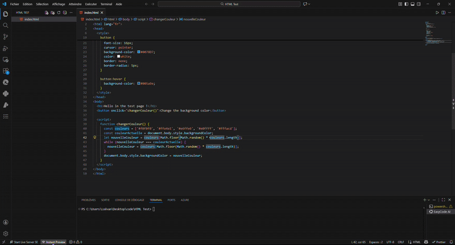The height and width of the screenshot is (245, 455).
Task: Open the Run and Debug view
Action: (x=6, y=48)
